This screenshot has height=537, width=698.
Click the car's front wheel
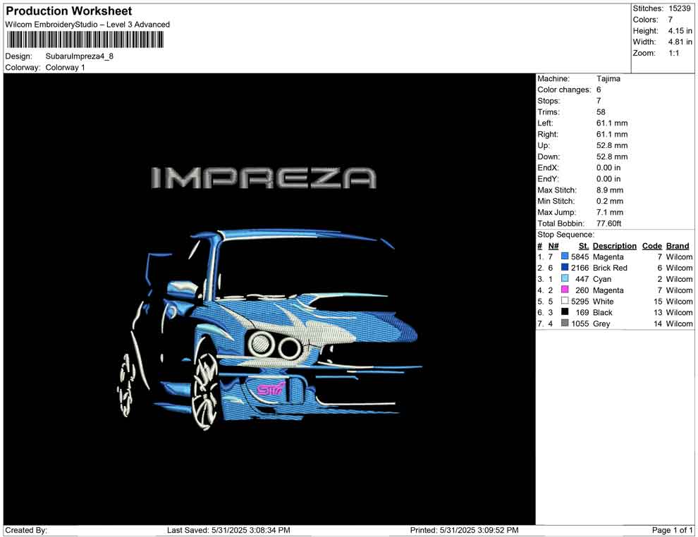pyautogui.click(x=206, y=390)
